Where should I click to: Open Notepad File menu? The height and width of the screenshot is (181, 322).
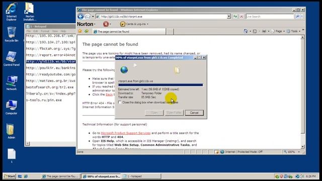pyautogui.click(x=28, y=31)
